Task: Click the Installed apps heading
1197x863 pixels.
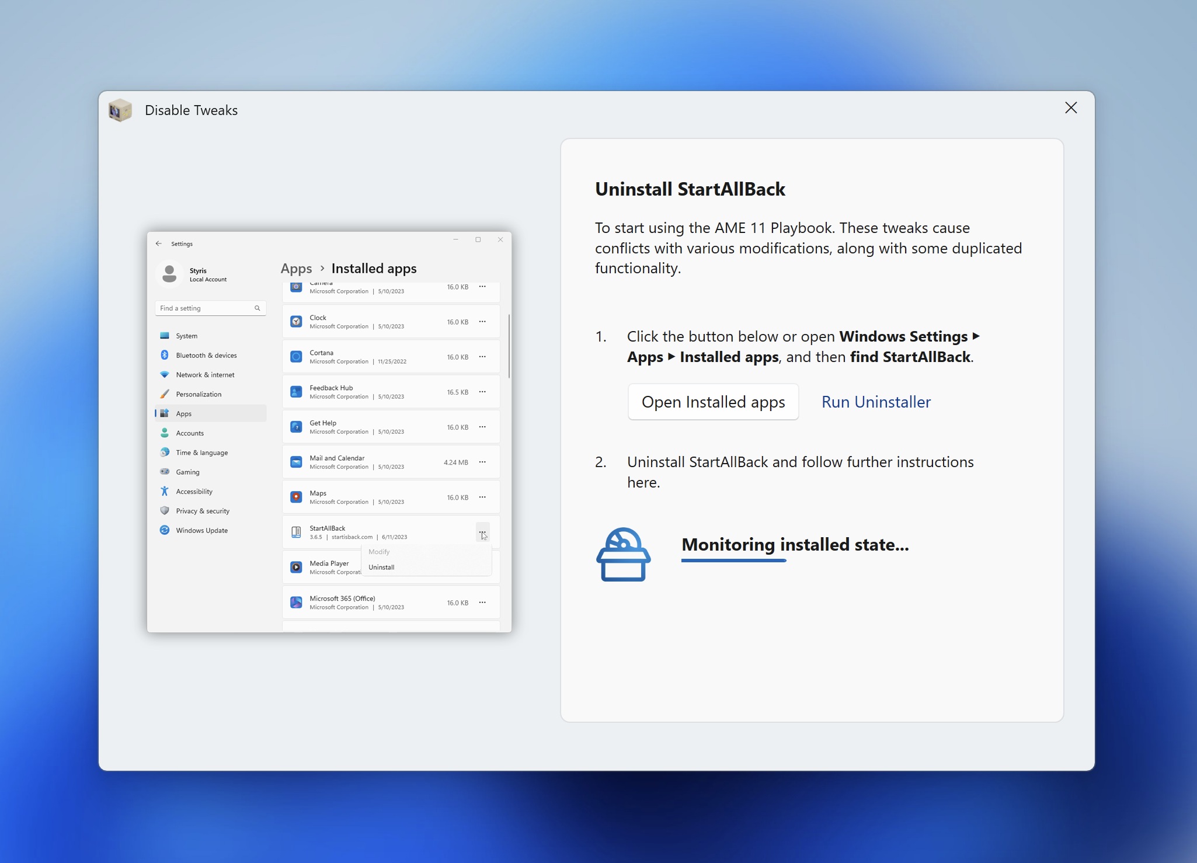Action: point(374,269)
